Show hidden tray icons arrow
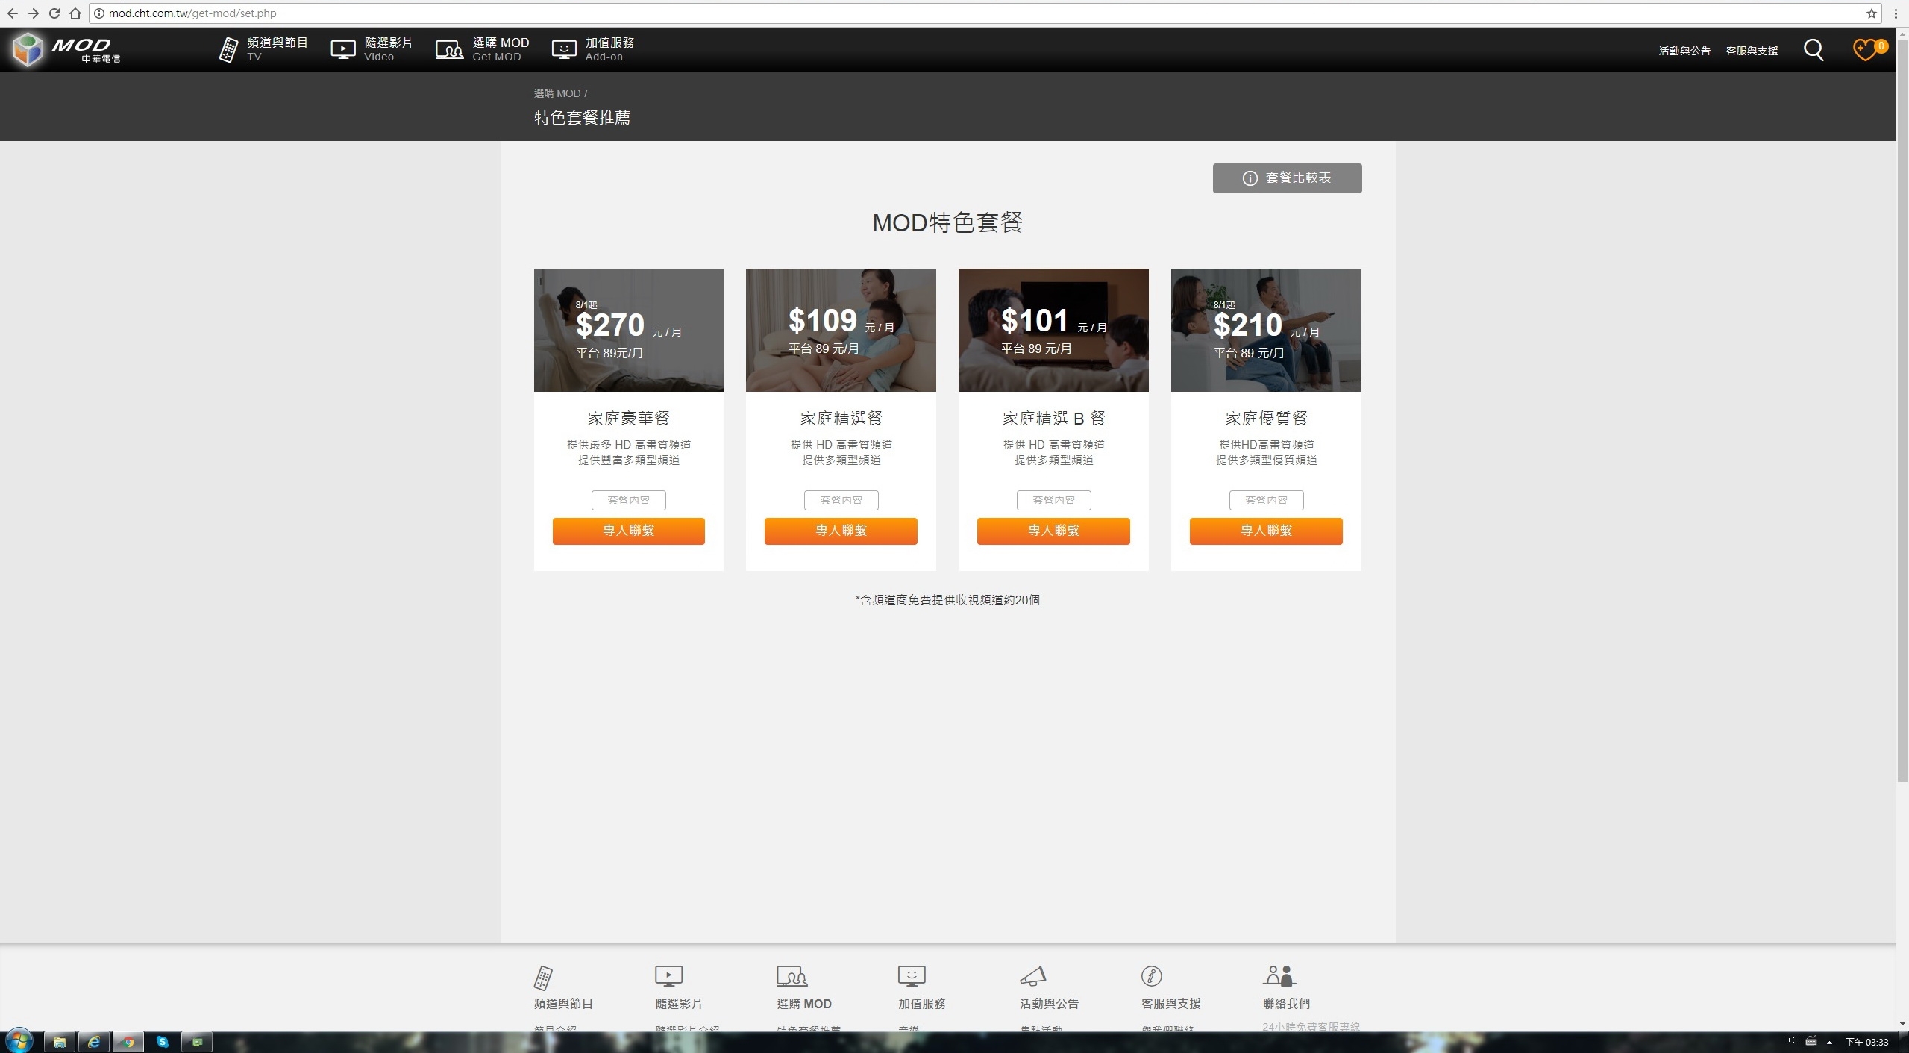The image size is (1909, 1053). pos(1829,1042)
